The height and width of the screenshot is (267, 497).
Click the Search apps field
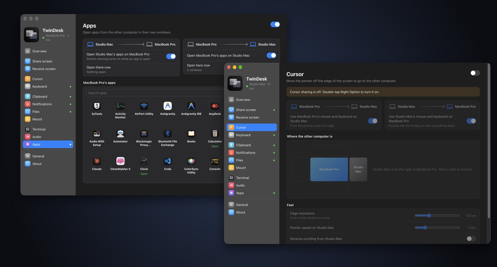click(155, 93)
